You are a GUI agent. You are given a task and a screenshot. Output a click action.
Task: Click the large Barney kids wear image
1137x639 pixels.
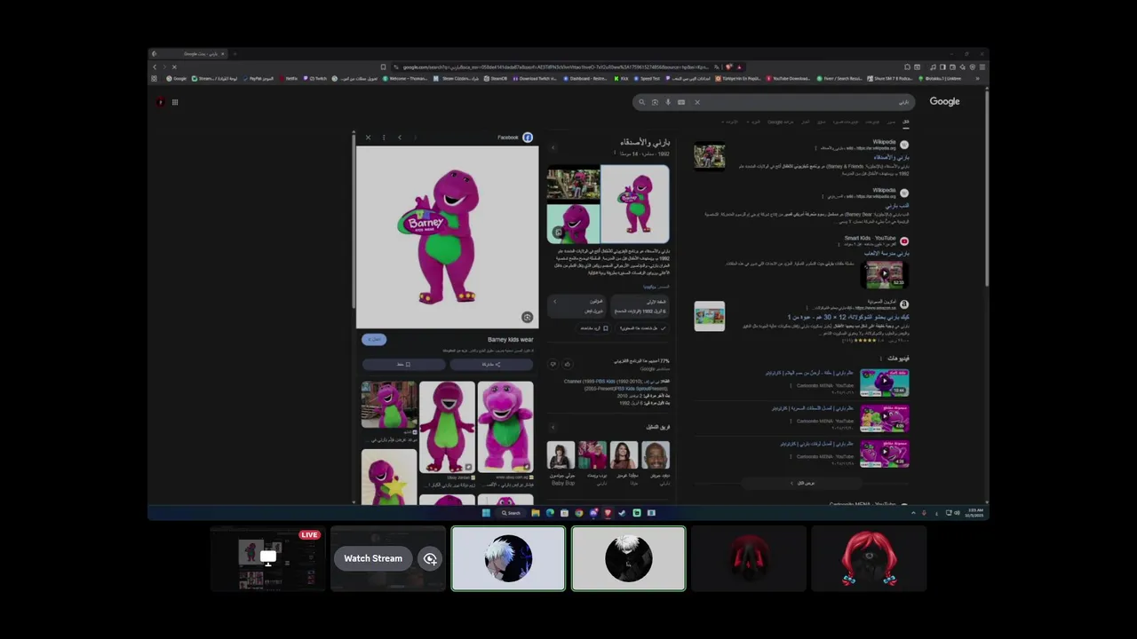point(447,237)
